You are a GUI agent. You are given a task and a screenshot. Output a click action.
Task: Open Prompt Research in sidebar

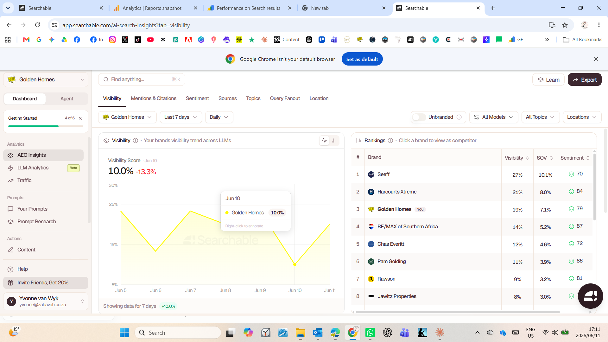point(43,222)
